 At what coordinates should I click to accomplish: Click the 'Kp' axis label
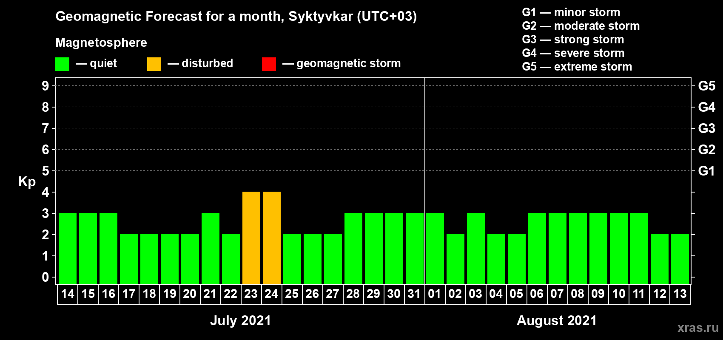click(27, 182)
